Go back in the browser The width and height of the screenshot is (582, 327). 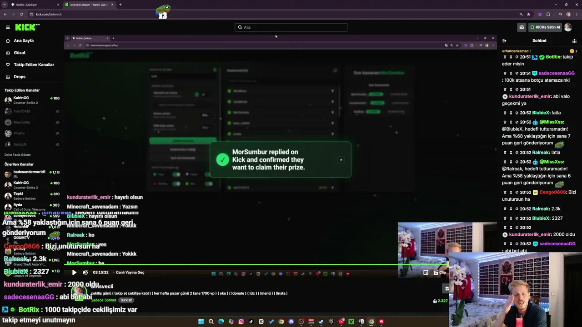click(x=5, y=14)
